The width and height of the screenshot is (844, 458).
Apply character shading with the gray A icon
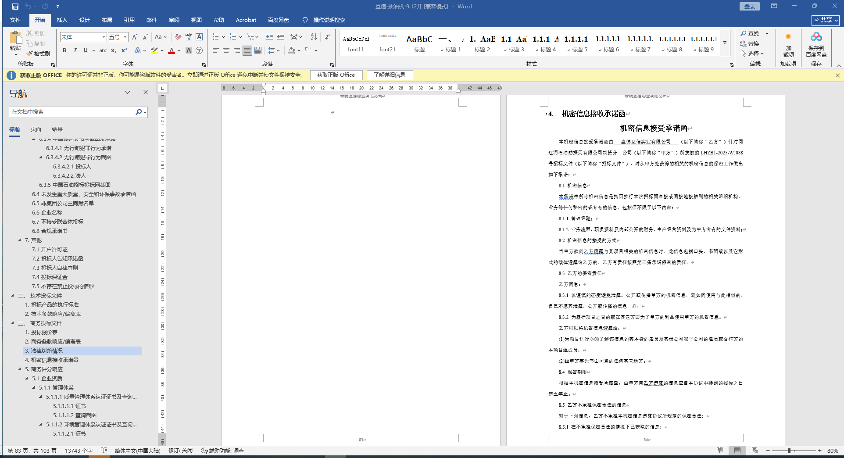click(189, 50)
